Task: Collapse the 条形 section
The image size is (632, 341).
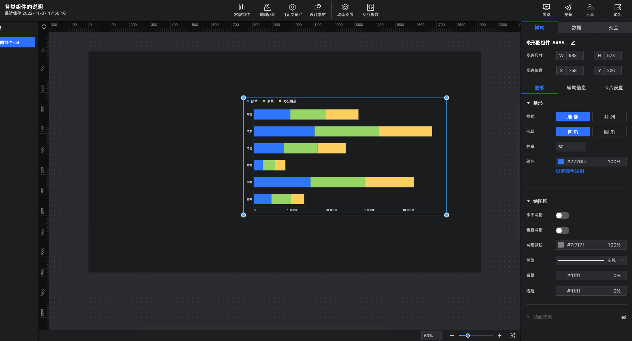Action: (528, 103)
